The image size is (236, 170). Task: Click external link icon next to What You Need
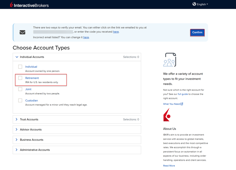click(181, 104)
